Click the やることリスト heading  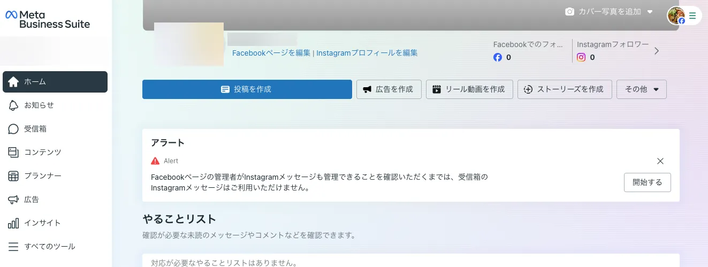179,219
